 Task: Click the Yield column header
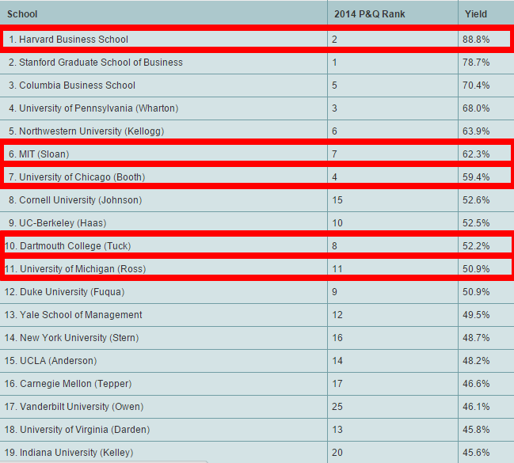tap(476, 14)
